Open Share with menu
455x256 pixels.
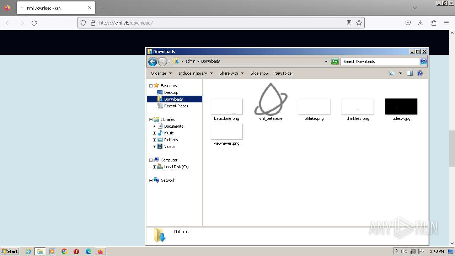[231, 73]
